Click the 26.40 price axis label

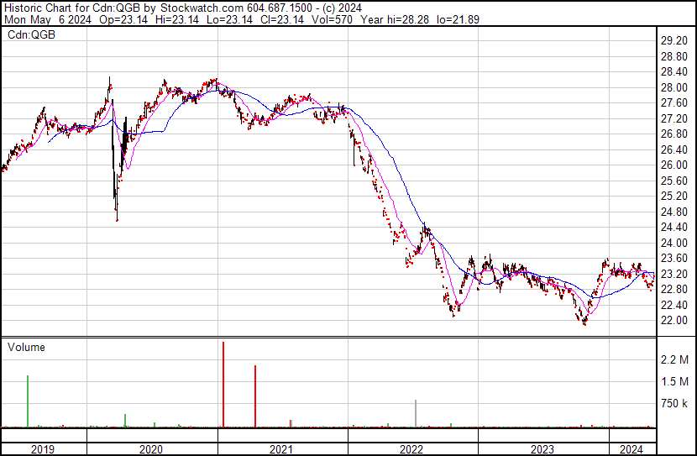tap(673, 149)
